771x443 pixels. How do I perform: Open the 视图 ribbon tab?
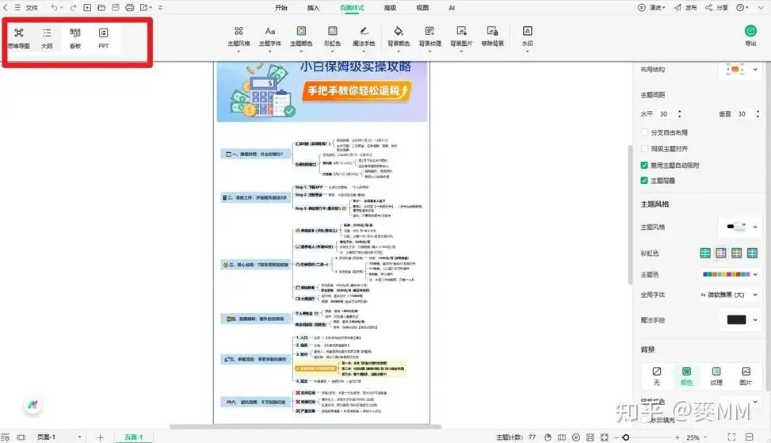pos(422,7)
